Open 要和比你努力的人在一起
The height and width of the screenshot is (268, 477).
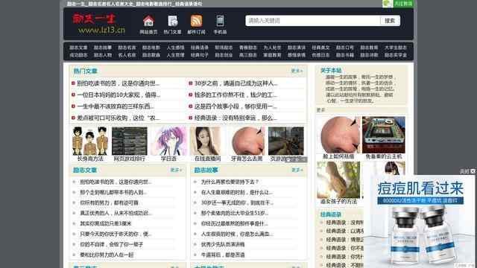(x=107, y=255)
